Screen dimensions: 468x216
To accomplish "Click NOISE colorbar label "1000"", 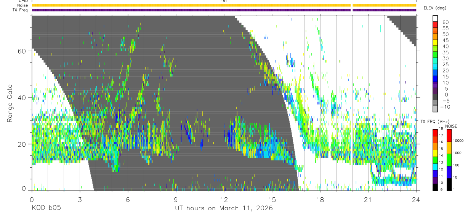I will point(458,153).
